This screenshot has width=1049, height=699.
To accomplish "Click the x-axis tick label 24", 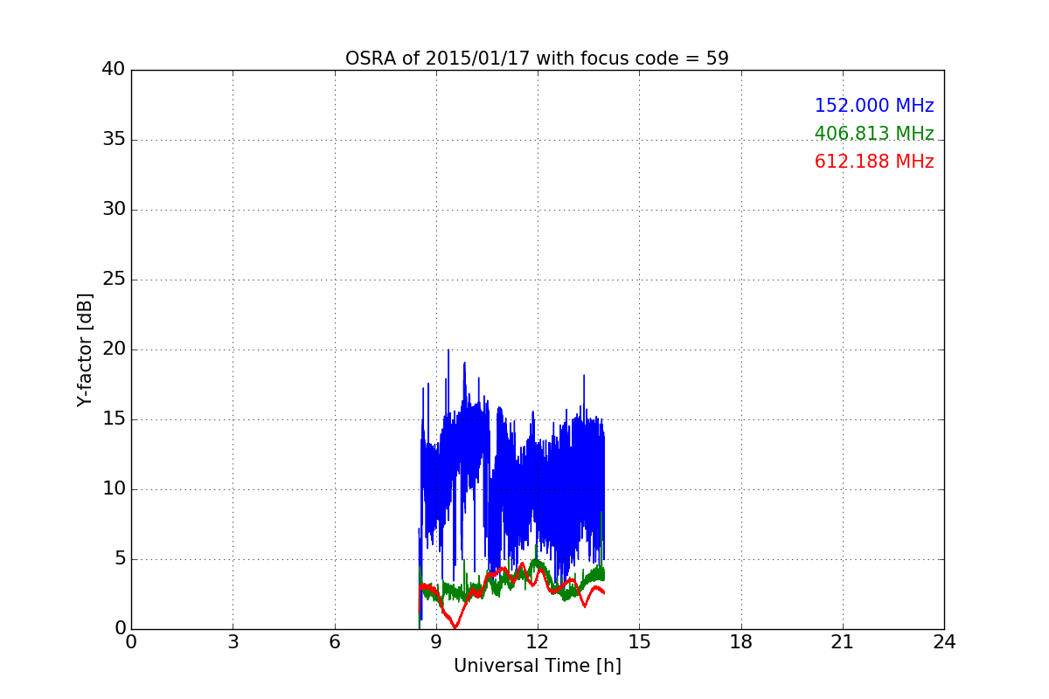I will [944, 642].
